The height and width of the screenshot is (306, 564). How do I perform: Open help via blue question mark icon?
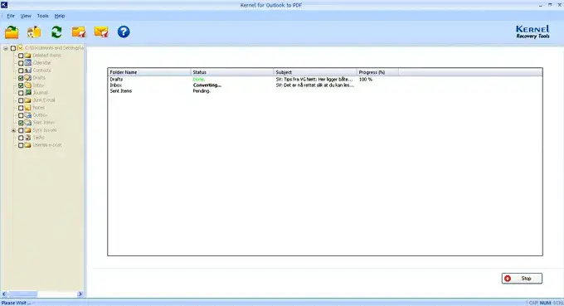click(x=124, y=32)
